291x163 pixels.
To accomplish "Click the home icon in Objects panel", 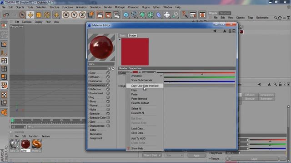I will [x=280, y=18].
